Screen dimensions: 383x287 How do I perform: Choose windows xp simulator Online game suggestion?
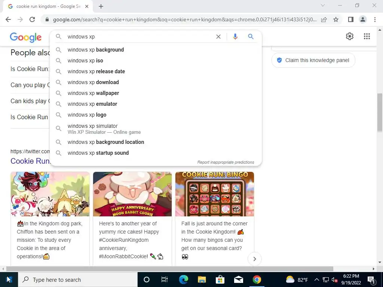point(156,129)
